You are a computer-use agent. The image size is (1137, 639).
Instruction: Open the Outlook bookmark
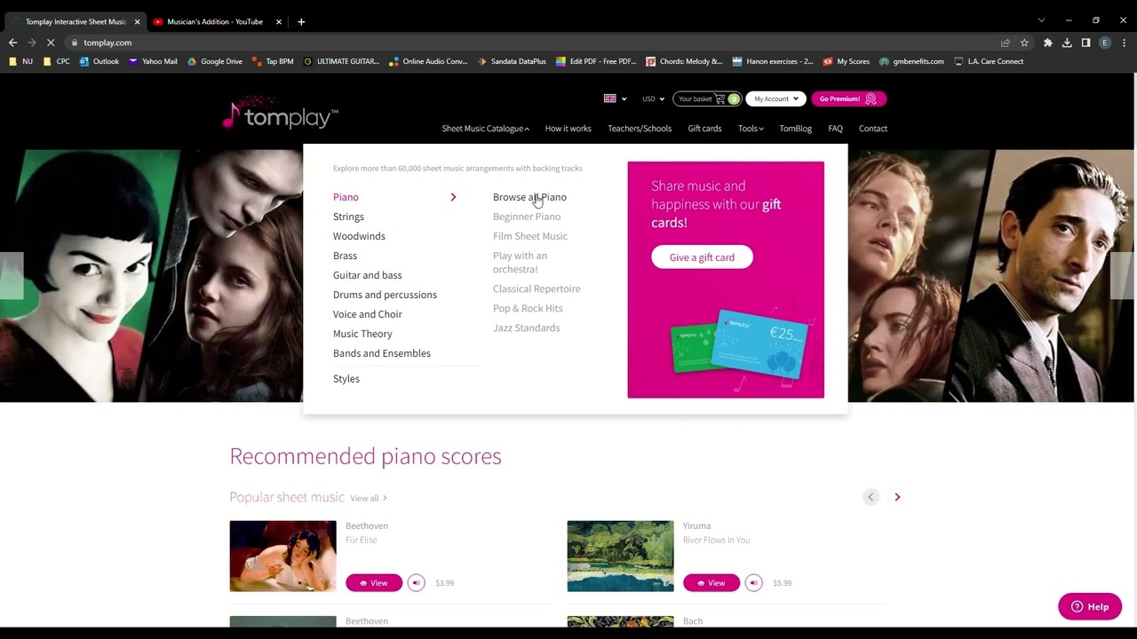coord(99,61)
